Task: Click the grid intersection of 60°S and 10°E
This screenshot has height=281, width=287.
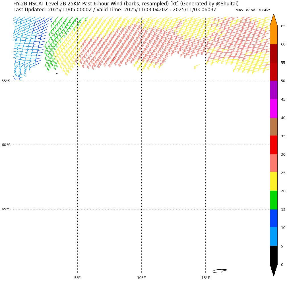Action: coord(142,145)
